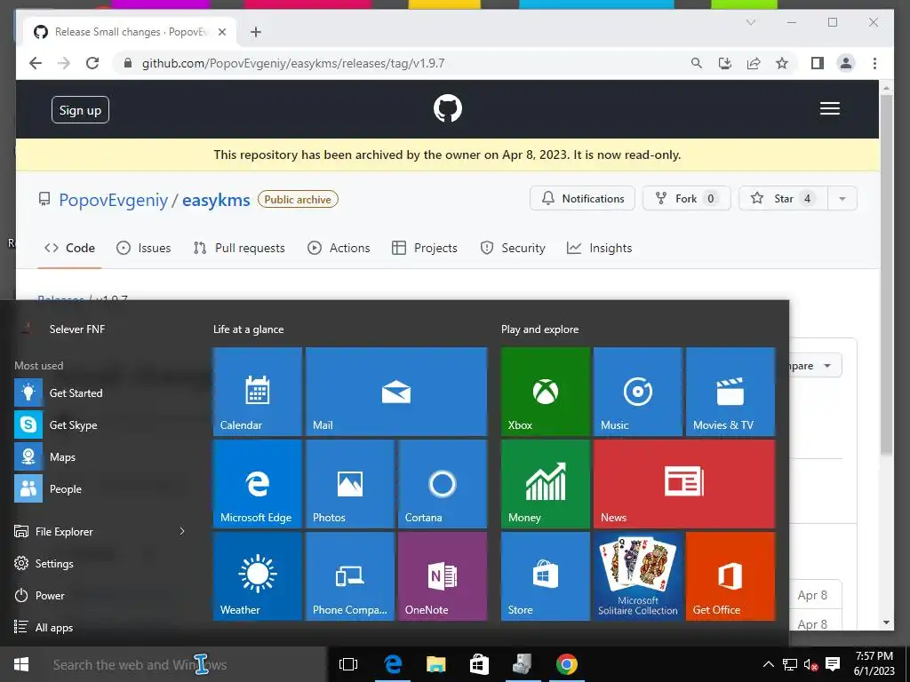Expand the Star options dropdown arrow
The width and height of the screenshot is (910, 682).
[x=842, y=198]
